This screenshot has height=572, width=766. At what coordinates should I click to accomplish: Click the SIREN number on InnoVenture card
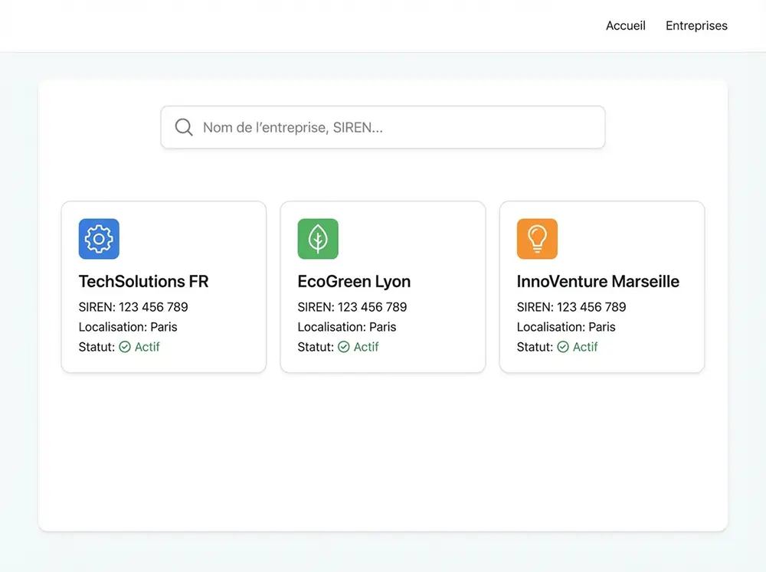[591, 307]
